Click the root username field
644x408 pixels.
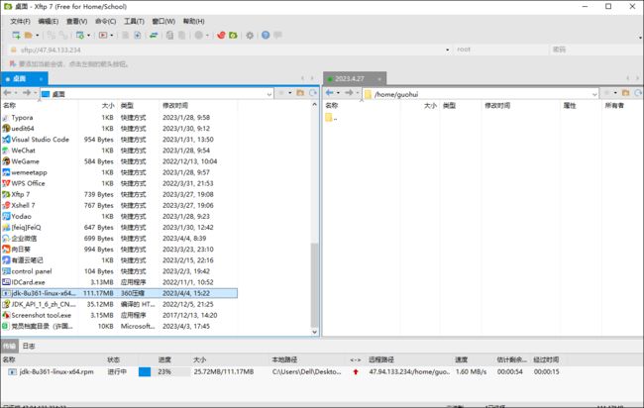(x=501, y=50)
